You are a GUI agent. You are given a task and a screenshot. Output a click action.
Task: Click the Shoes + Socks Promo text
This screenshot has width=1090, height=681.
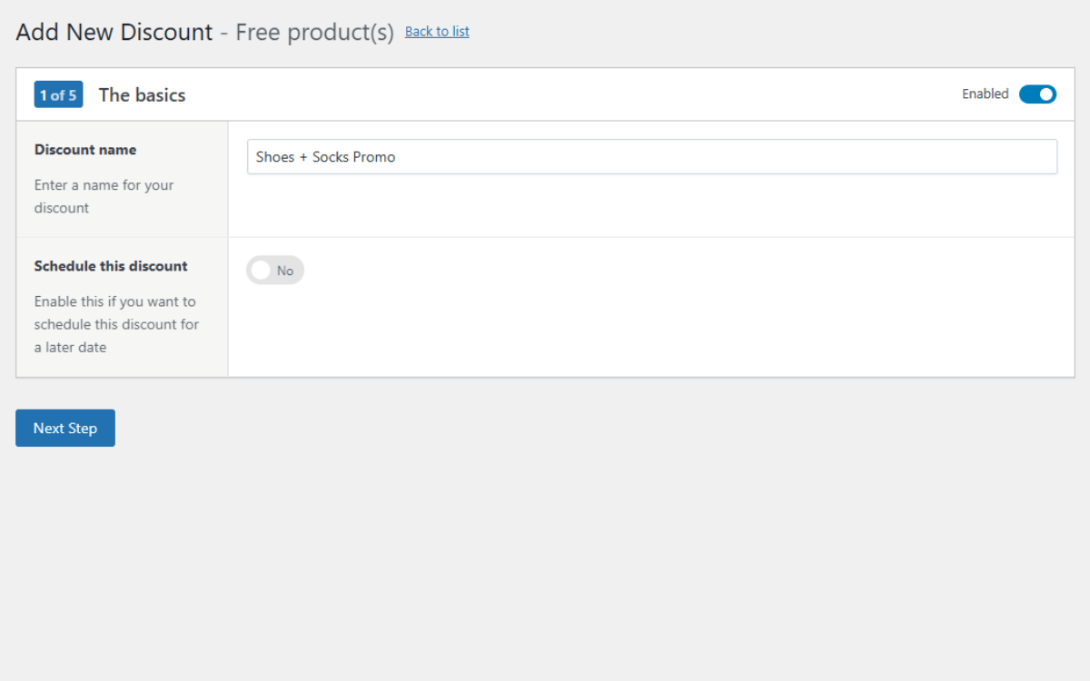[x=325, y=157]
